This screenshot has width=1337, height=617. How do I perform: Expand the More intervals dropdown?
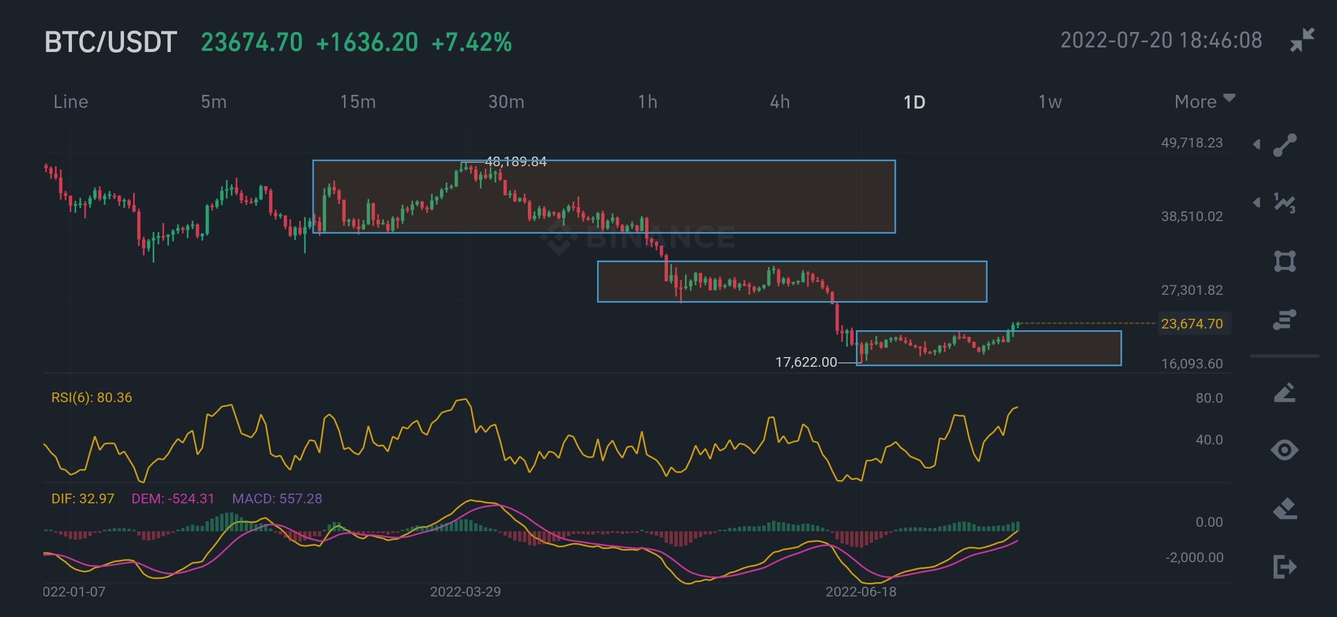tap(1204, 102)
